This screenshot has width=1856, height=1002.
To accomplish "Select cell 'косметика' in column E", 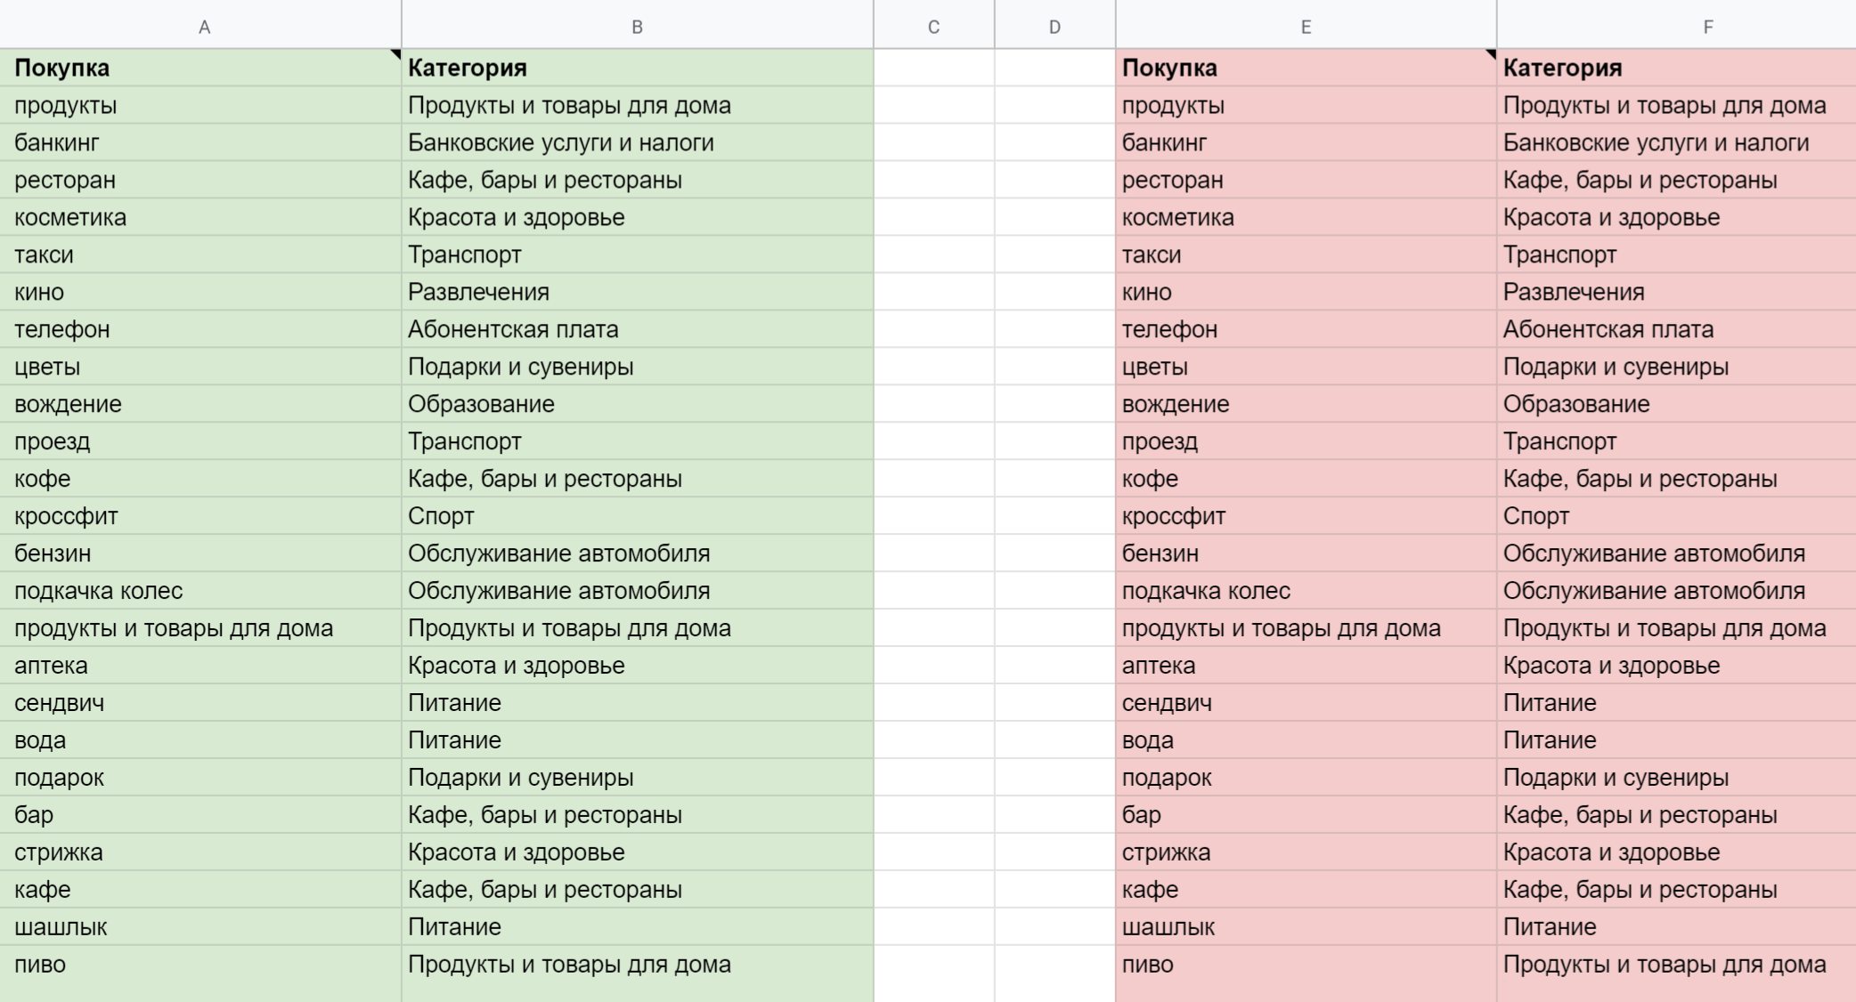I will click(x=1307, y=217).
